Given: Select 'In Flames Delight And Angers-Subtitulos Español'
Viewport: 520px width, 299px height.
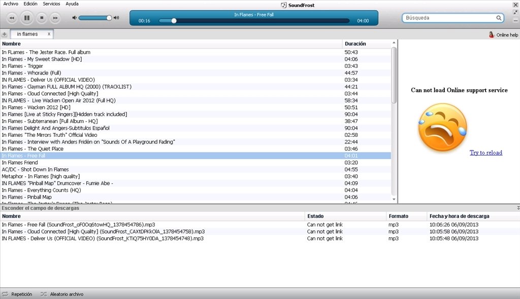Looking at the screenshot, I should click(x=196, y=128).
